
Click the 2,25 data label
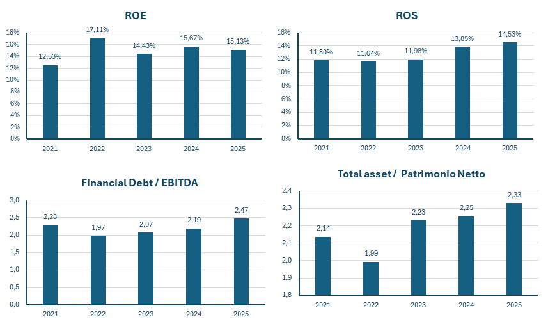tap(467, 208)
